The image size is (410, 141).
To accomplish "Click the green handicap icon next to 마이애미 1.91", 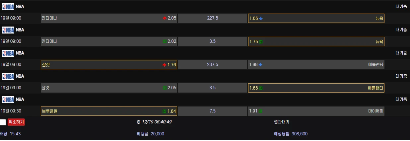I will tap(261, 111).
